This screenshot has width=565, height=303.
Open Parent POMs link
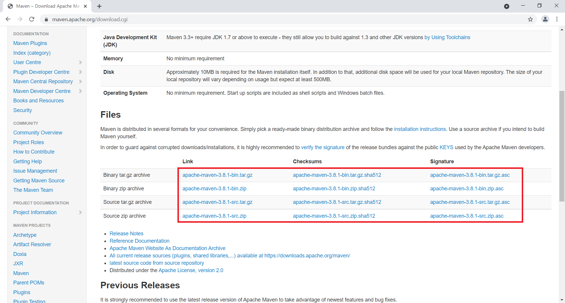pos(29,283)
